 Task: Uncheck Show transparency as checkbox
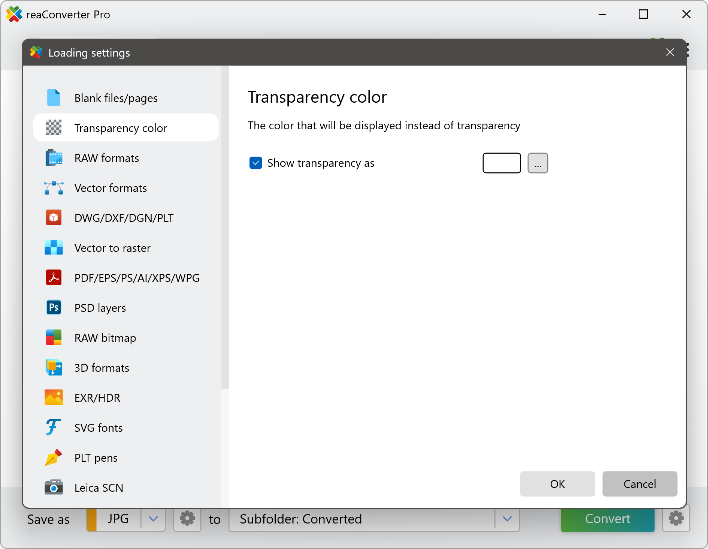point(256,163)
